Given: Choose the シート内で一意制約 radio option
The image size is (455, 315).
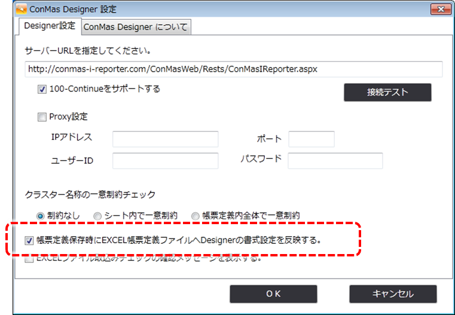Looking at the screenshot, I should (97, 215).
